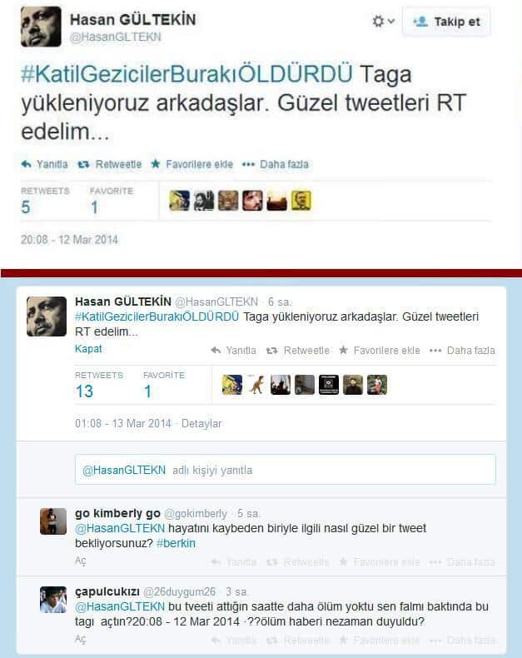Image resolution: width=522 pixels, height=658 pixels.
Task: Open the #berkin hashtag link
Action: tap(176, 543)
